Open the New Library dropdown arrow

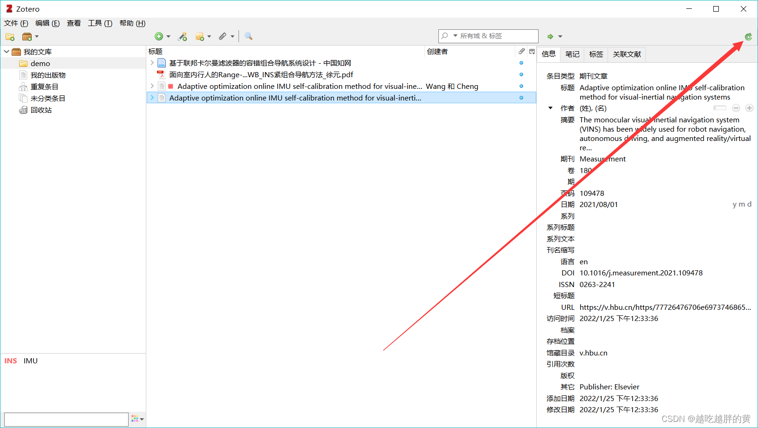(x=37, y=37)
